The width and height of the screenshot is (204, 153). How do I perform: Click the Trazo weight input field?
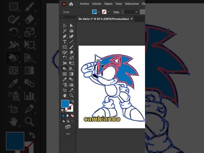(130, 12)
